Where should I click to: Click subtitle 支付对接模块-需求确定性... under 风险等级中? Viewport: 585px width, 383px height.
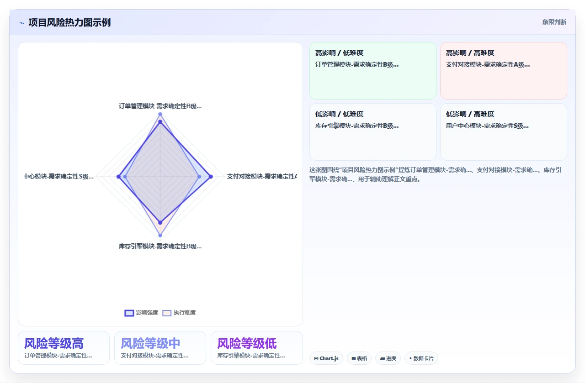(154, 356)
